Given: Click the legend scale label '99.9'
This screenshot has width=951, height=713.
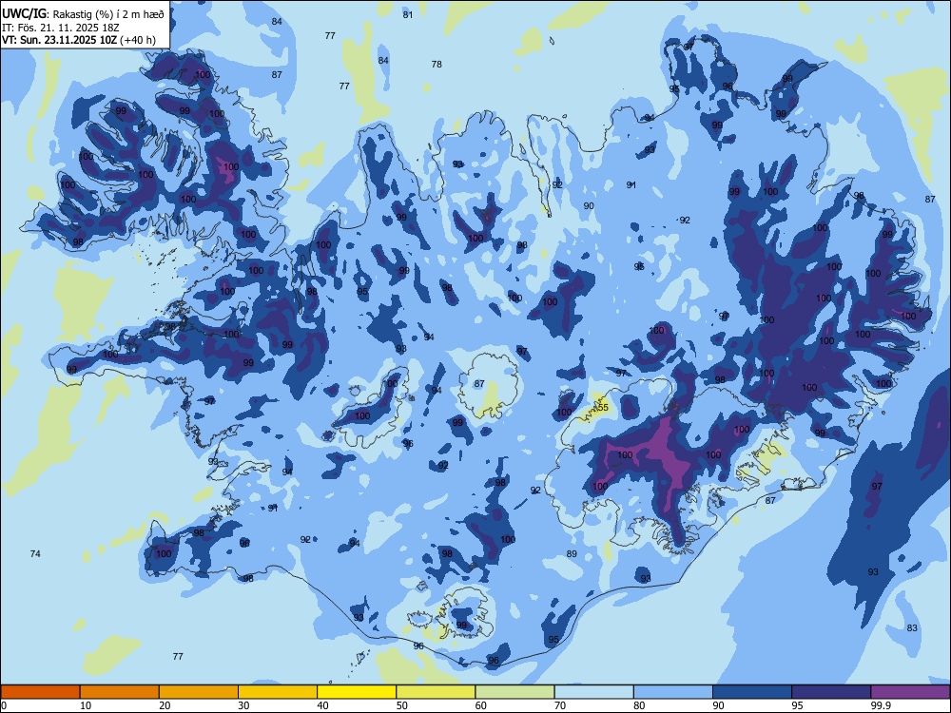Looking at the screenshot, I should (x=880, y=705).
